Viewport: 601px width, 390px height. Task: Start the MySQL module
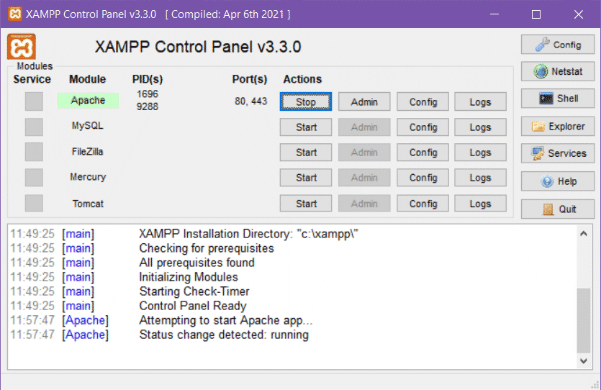point(306,127)
